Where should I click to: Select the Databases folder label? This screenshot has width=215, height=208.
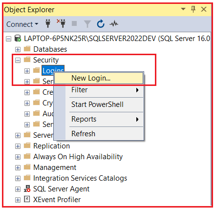[50, 49]
